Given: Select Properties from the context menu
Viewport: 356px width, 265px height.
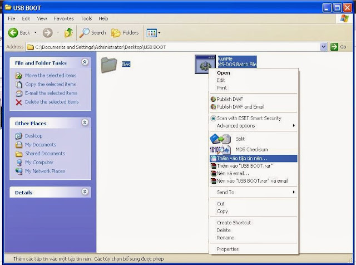Looking at the screenshot, I should (x=228, y=249).
